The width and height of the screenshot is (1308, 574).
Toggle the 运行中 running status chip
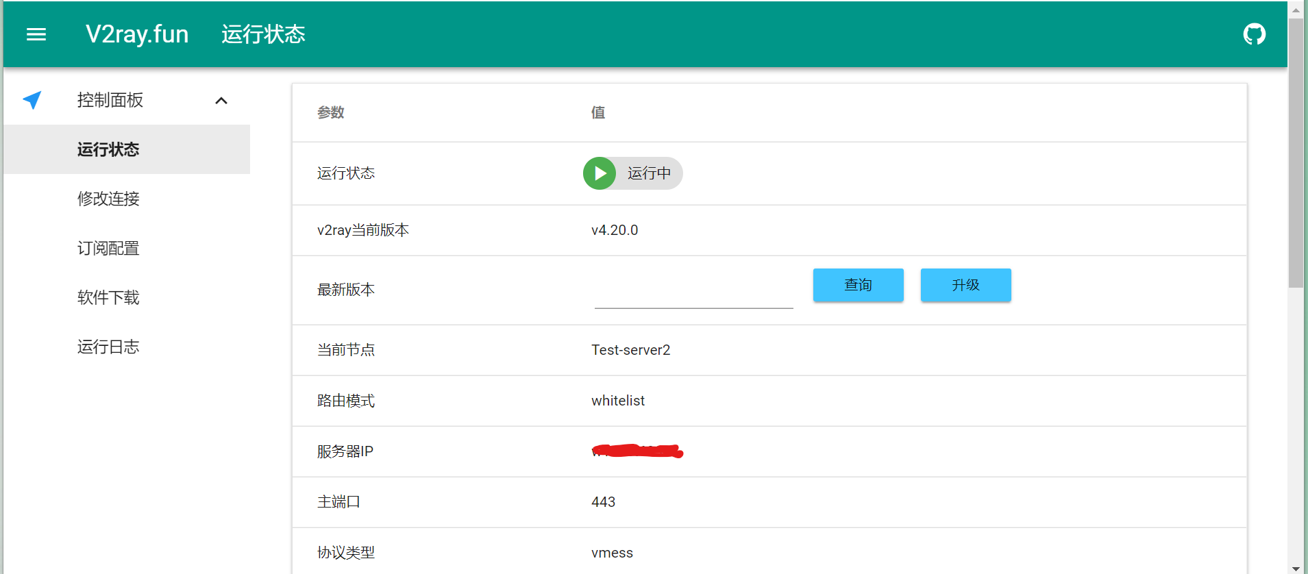[x=632, y=173]
